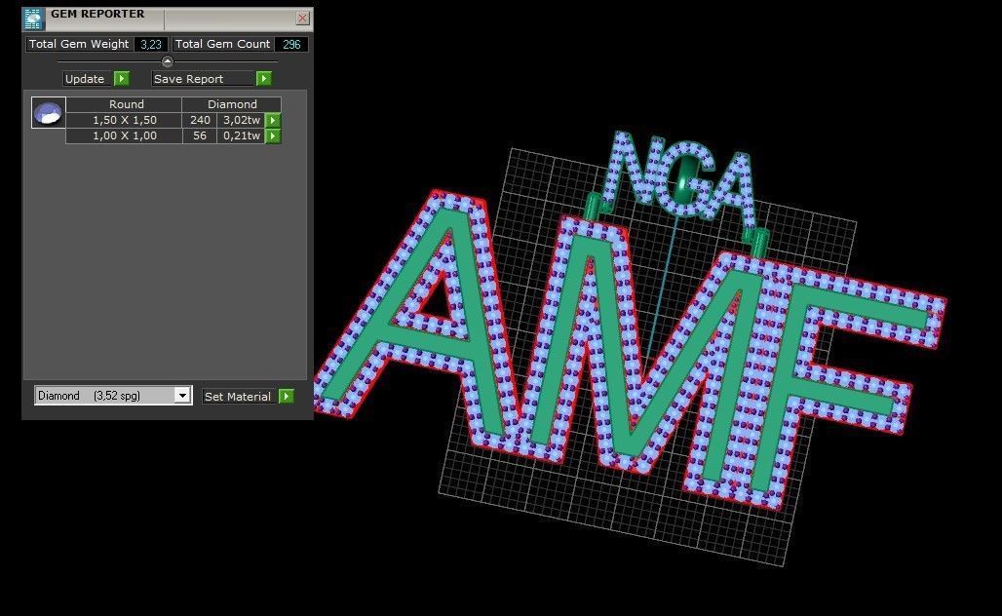Click the green arrow beside Save Report
This screenshot has height=616, width=1002.
coord(264,79)
